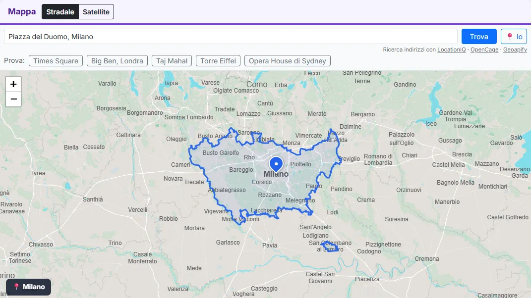This screenshot has width=531, height=298.
Task: Click the Como label on the map
Action: point(257,84)
